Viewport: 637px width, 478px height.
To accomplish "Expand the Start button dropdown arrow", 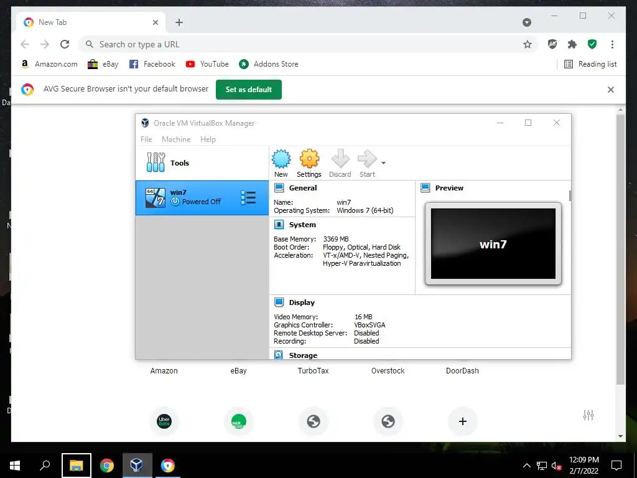I will pyautogui.click(x=383, y=163).
